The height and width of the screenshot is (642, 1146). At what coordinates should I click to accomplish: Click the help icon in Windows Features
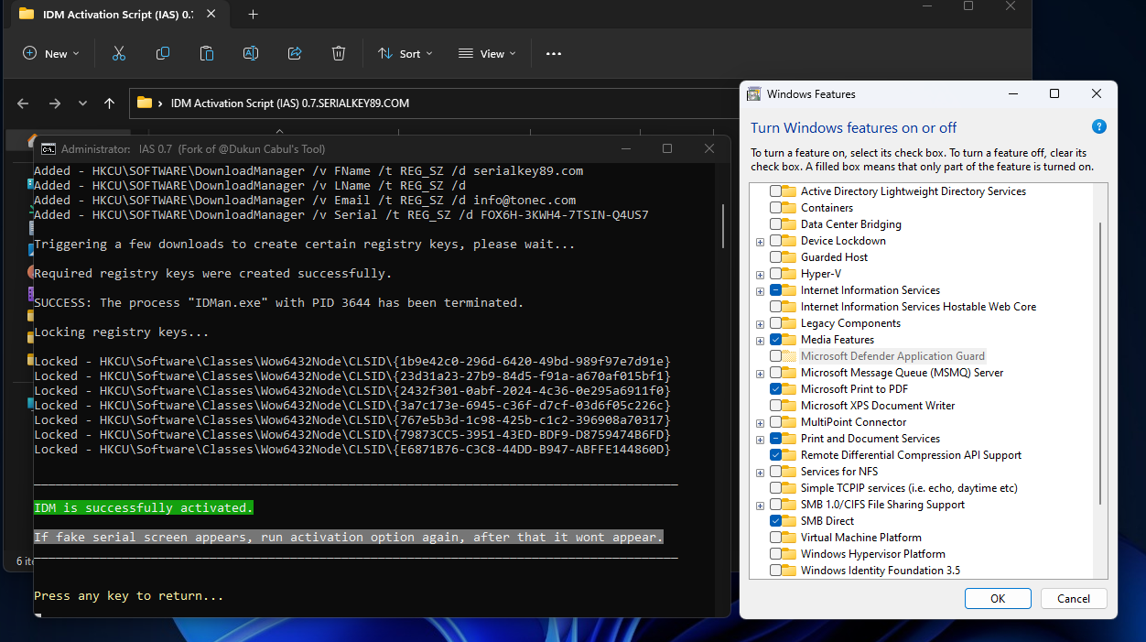tap(1099, 127)
